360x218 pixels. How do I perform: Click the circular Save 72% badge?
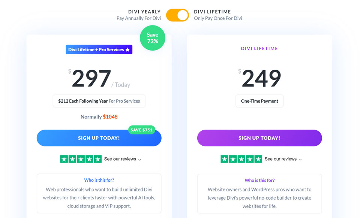(152, 38)
